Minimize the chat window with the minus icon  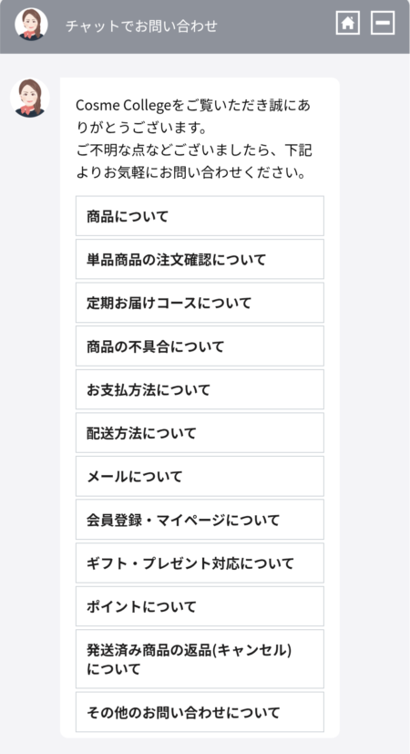pyautogui.click(x=383, y=23)
